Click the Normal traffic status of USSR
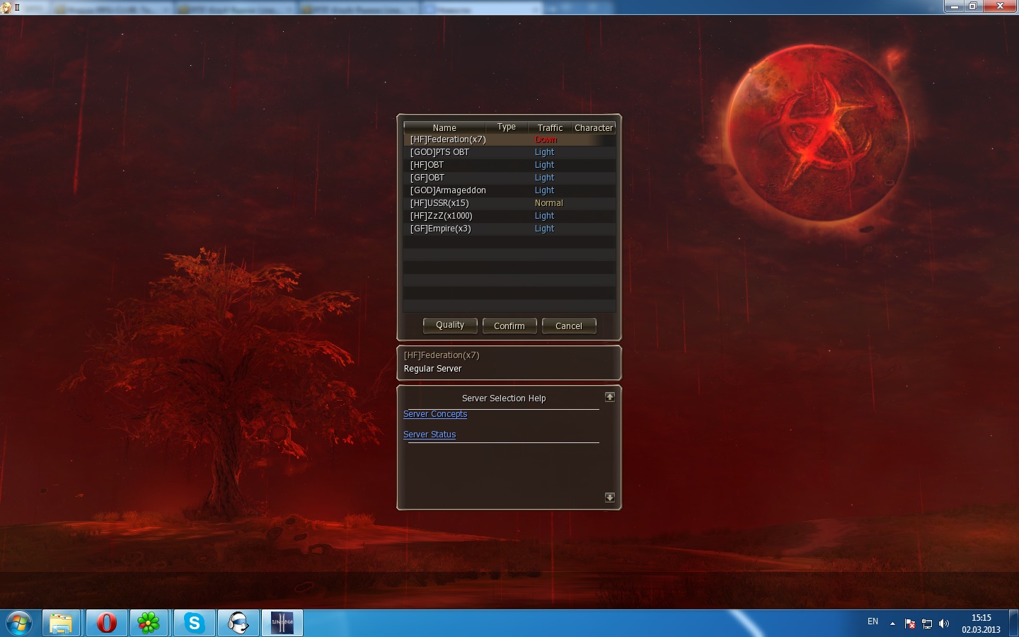Screen dimensions: 1019x637 [549, 203]
